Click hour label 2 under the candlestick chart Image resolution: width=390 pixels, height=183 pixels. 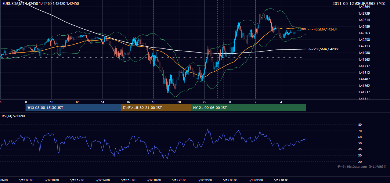click(x=256, y=102)
